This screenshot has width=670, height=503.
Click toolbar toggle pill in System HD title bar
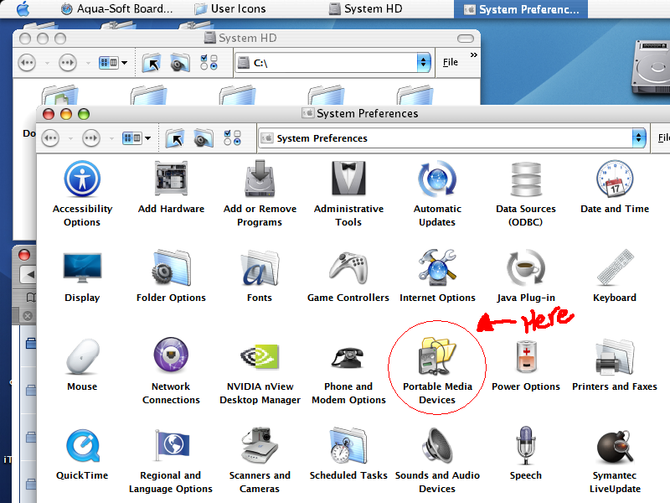[x=466, y=39]
